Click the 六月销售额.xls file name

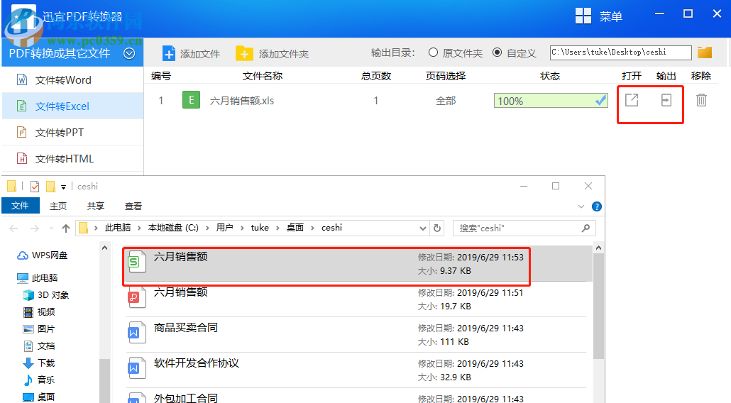242,101
